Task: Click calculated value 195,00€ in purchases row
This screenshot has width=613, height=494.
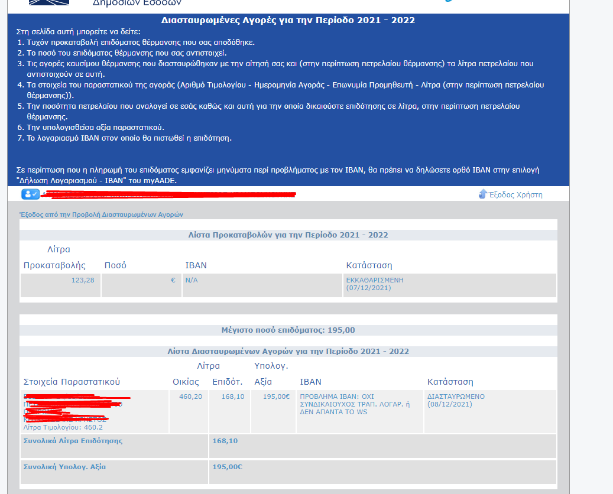Action: [x=277, y=396]
